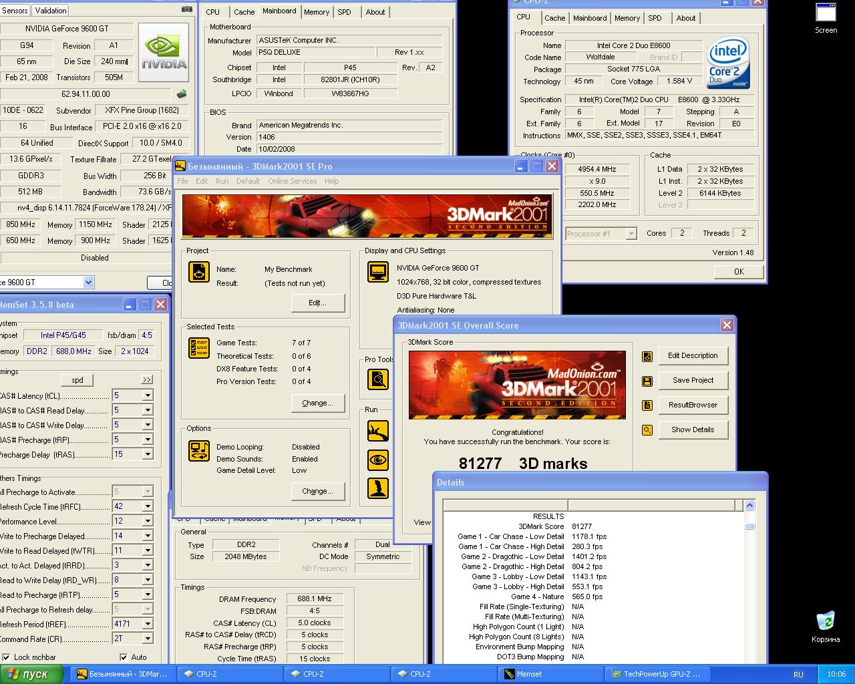Toggle the Auto checkbox in MemSet

124,657
